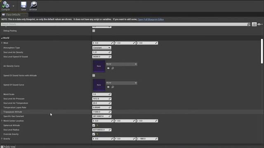The image size is (264, 148).
Task: Edit World Center Location Y field
Action: 125,121
